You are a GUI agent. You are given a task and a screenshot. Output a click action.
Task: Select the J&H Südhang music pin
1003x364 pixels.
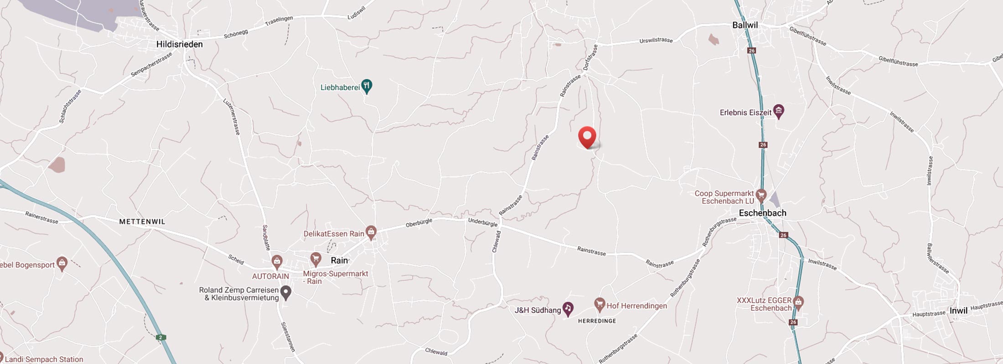coord(568,309)
